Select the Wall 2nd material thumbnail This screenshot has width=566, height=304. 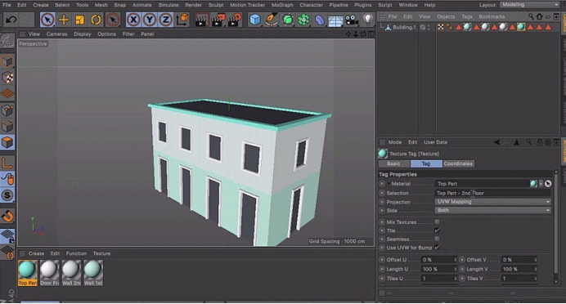(71, 273)
